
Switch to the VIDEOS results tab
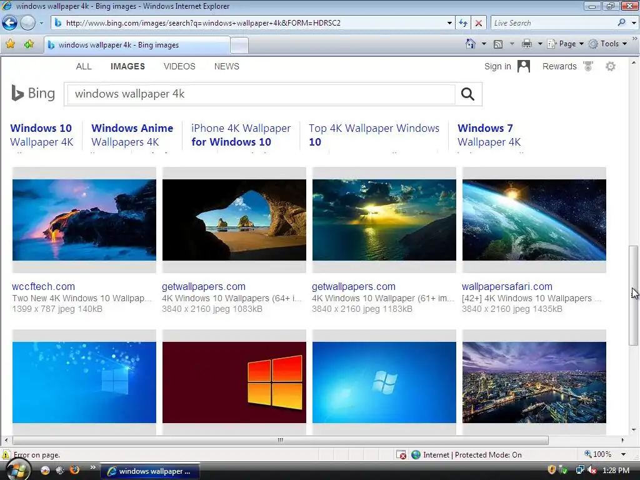tap(179, 66)
